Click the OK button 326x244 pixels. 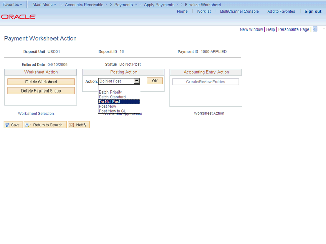(x=155, y=81)
